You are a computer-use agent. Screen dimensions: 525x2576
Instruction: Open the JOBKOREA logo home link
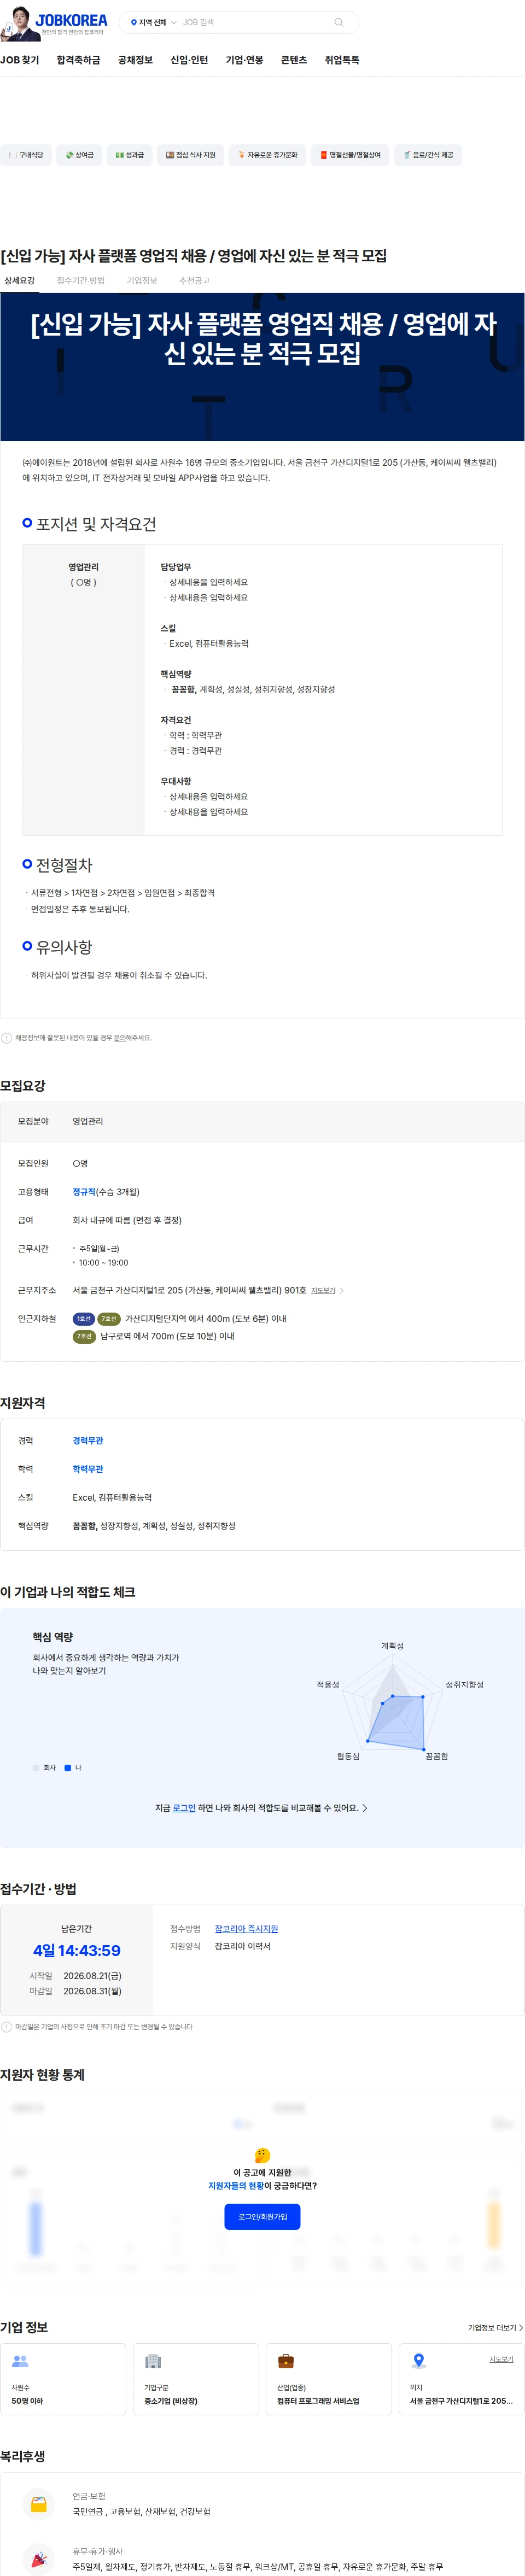(x=71, y=20)
